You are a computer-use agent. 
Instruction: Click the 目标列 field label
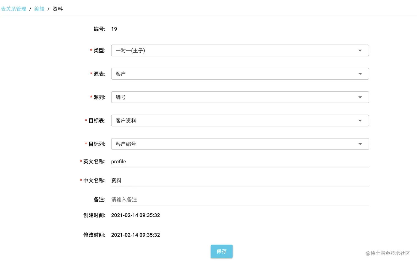[97, 144]
